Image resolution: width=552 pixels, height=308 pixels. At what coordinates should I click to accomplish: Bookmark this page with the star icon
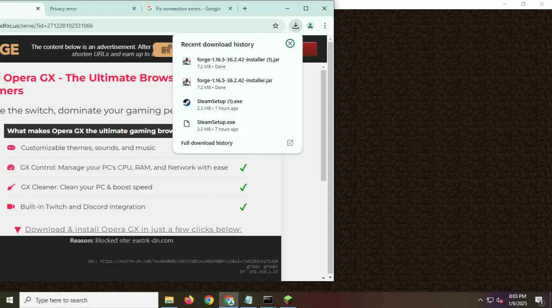(276, 26)
